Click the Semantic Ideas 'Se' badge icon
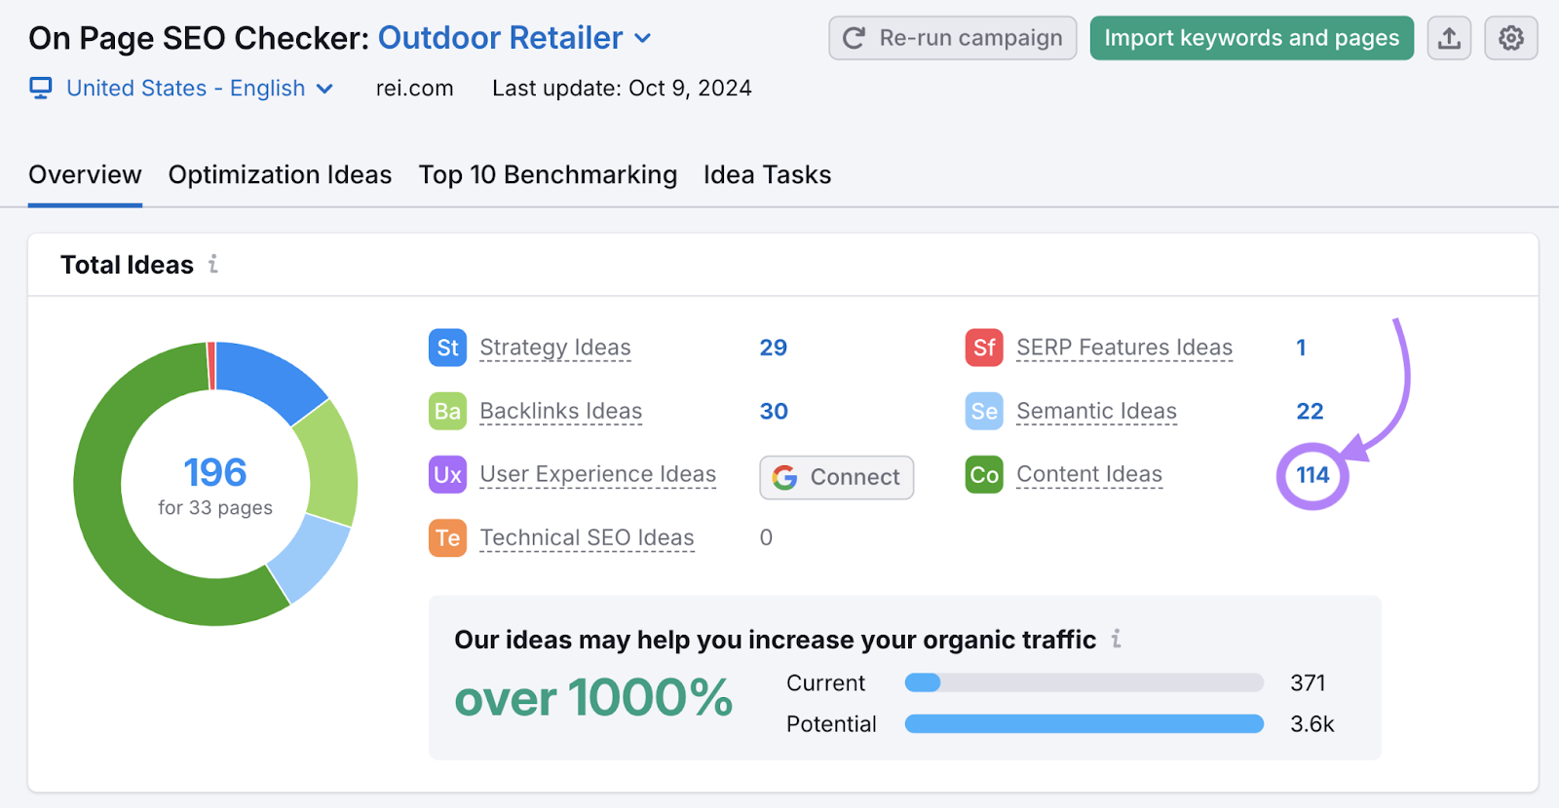 pyautogui.click(x=984, y=411)
